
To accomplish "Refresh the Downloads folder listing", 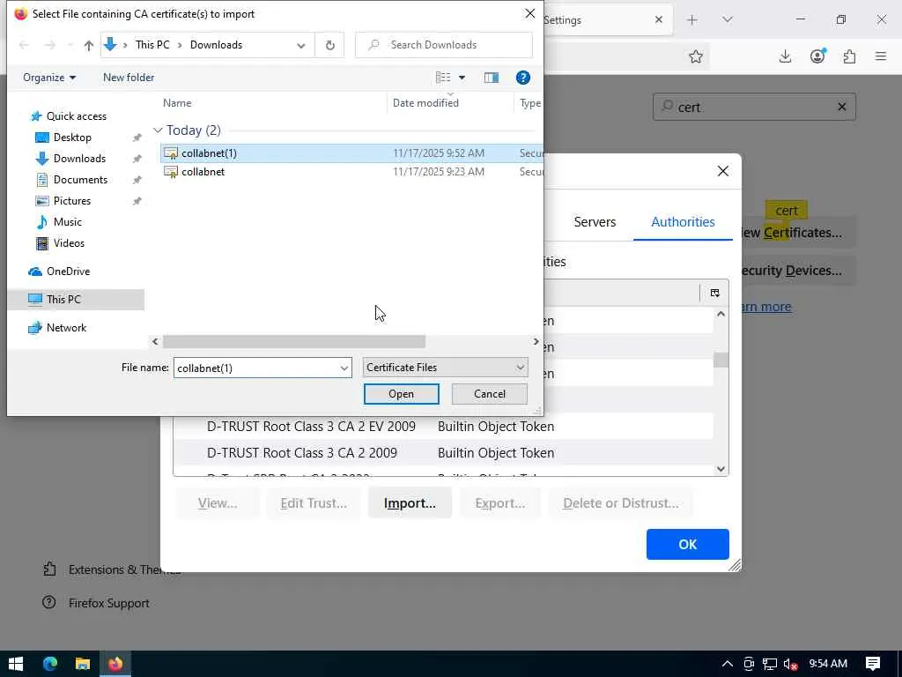I will click(329, 45).
